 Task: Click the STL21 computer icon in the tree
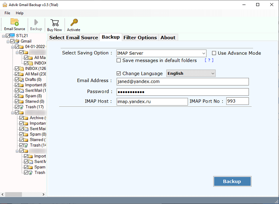point(12,35)
